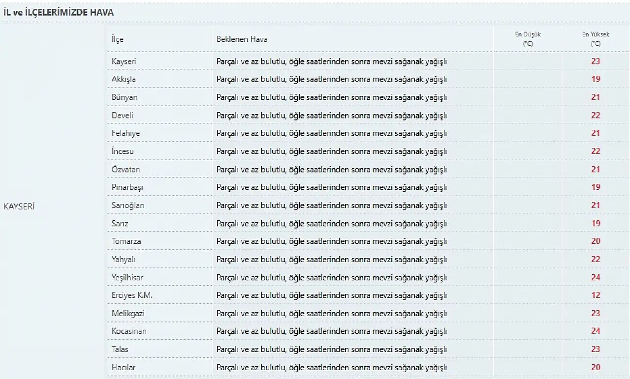630x379 pixels.
Task: Open the Felahiye district entry
Action: (126, 133)
